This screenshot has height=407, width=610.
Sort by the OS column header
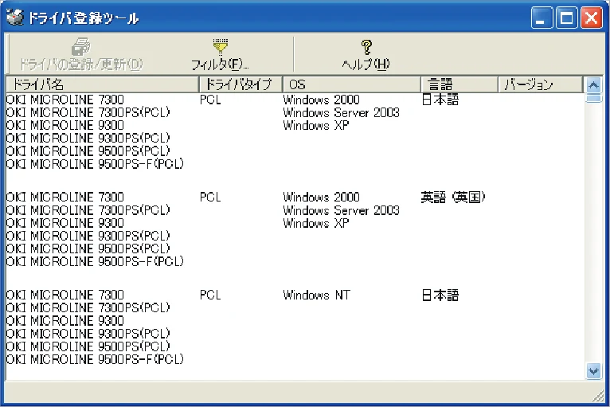352,84
